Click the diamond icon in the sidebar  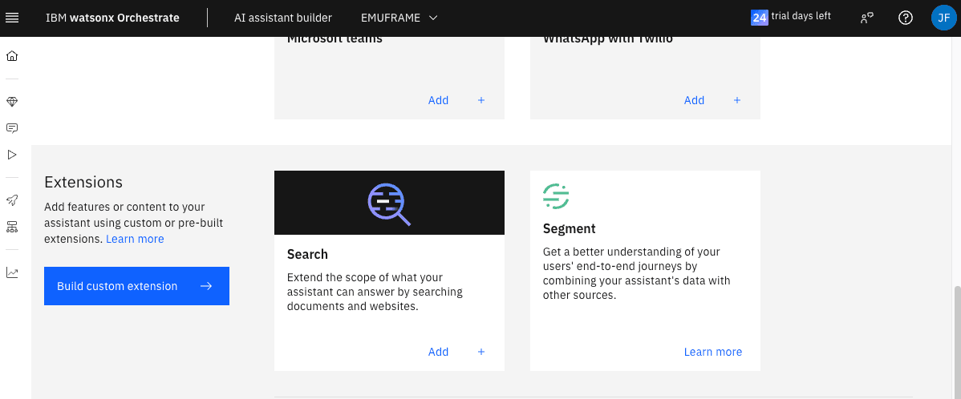coord(12,102)
